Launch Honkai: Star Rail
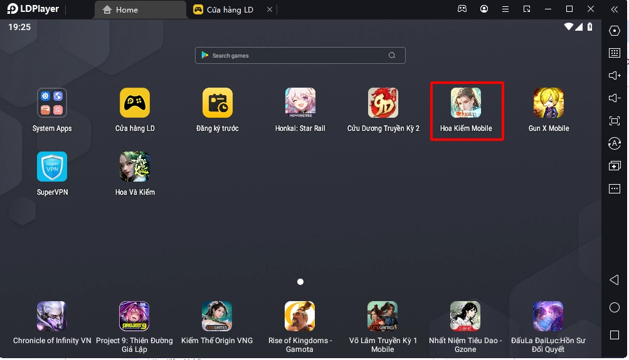Viewport: 629px width, 360px height. pos(300,103)
